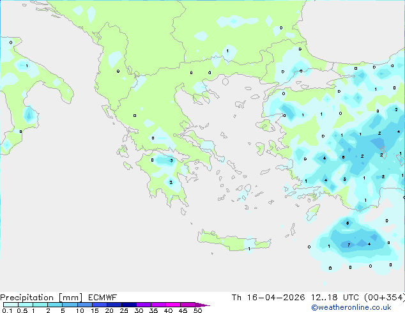Click the date 'Th 16-04-2026'

pyautogui.click(x=268, y=298)
